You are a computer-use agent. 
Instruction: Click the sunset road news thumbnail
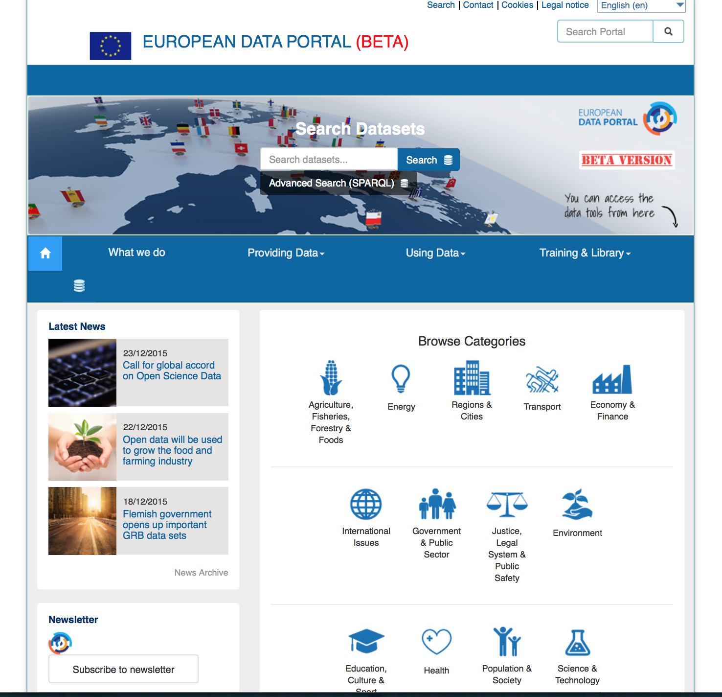[x=82, y=521]
